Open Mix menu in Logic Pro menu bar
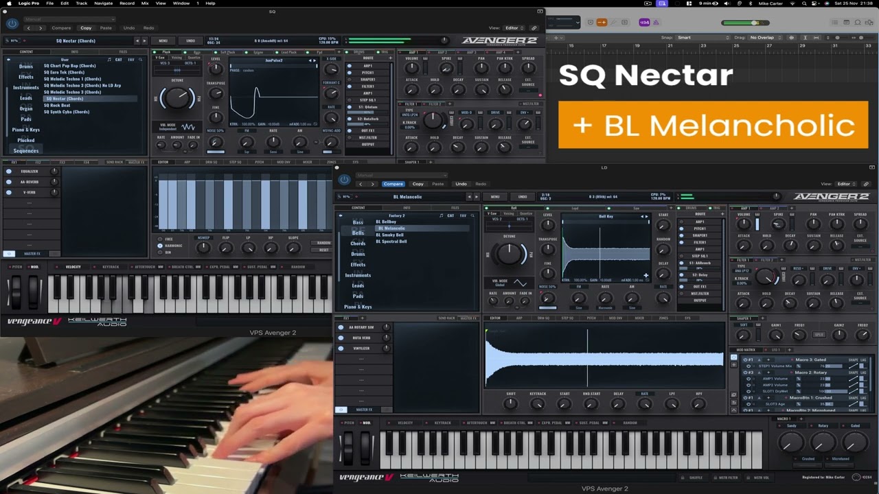 [145, 3]
